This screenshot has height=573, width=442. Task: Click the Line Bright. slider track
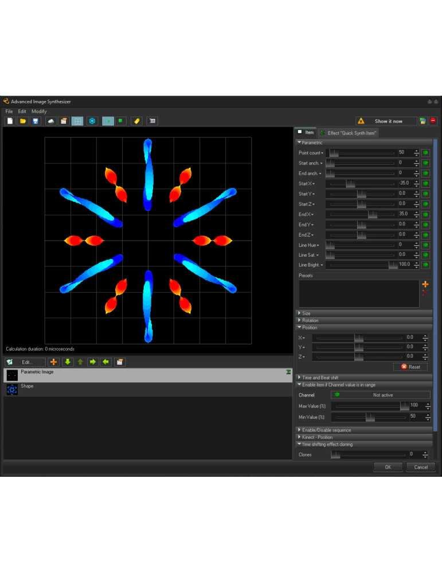(360, 265)
